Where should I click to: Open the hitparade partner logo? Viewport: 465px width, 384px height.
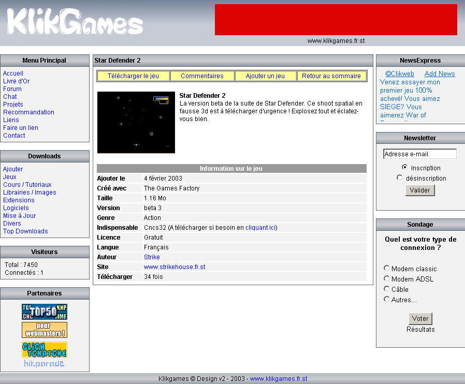[44, 363]
